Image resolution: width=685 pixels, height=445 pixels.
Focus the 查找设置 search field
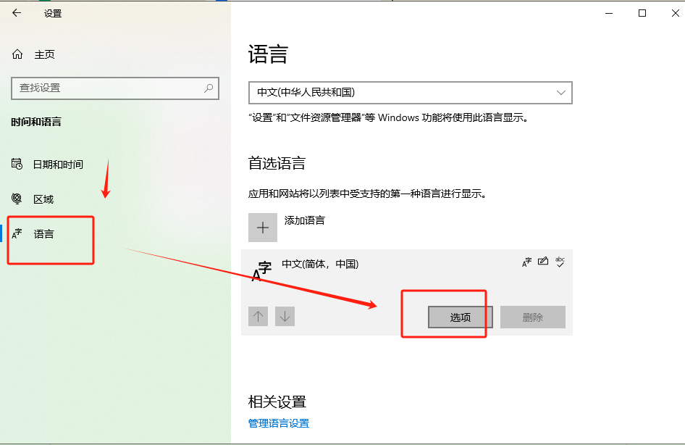[115, 88]
